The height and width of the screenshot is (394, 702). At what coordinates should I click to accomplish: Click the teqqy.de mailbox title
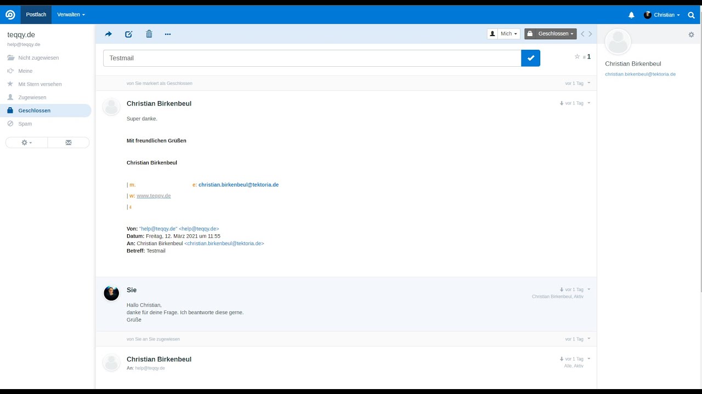pos(21,34)
